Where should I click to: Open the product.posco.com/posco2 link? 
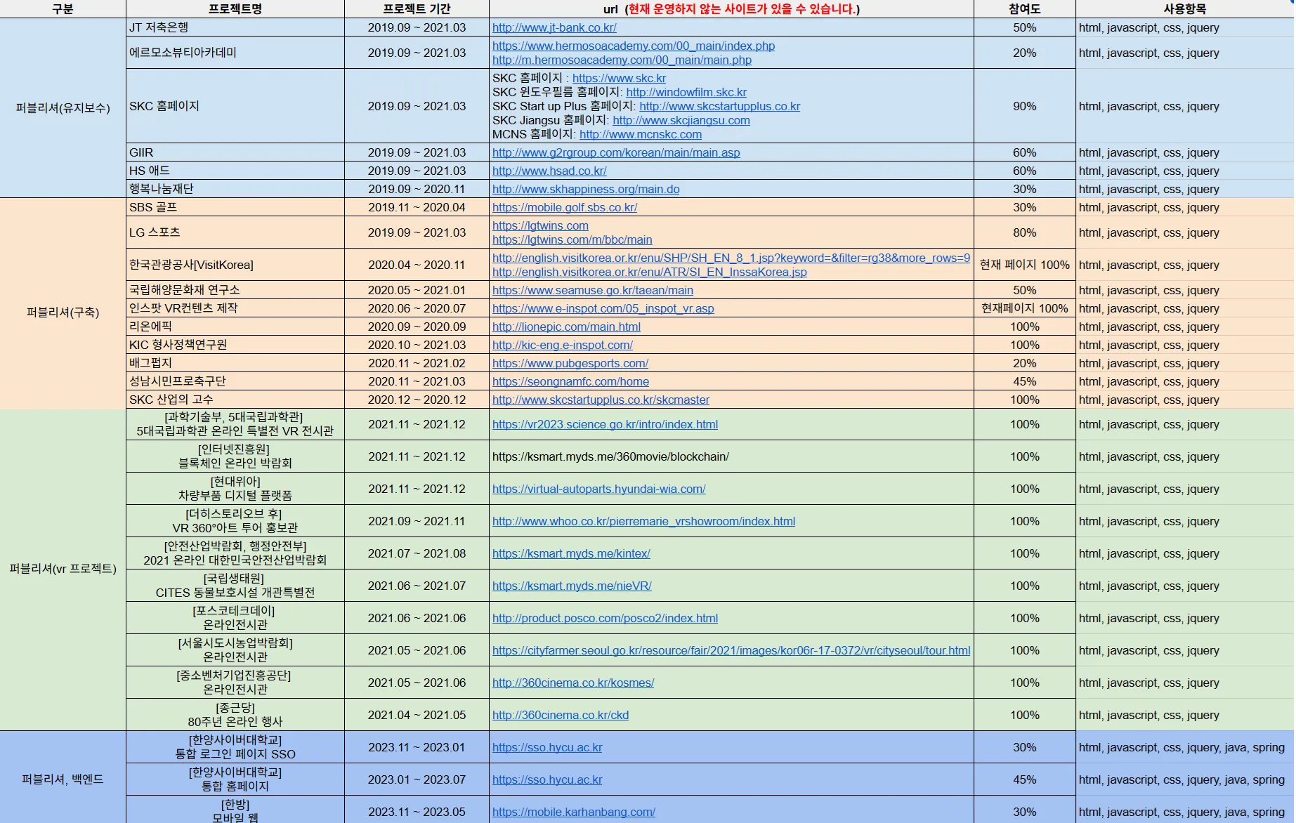point(605,619)
